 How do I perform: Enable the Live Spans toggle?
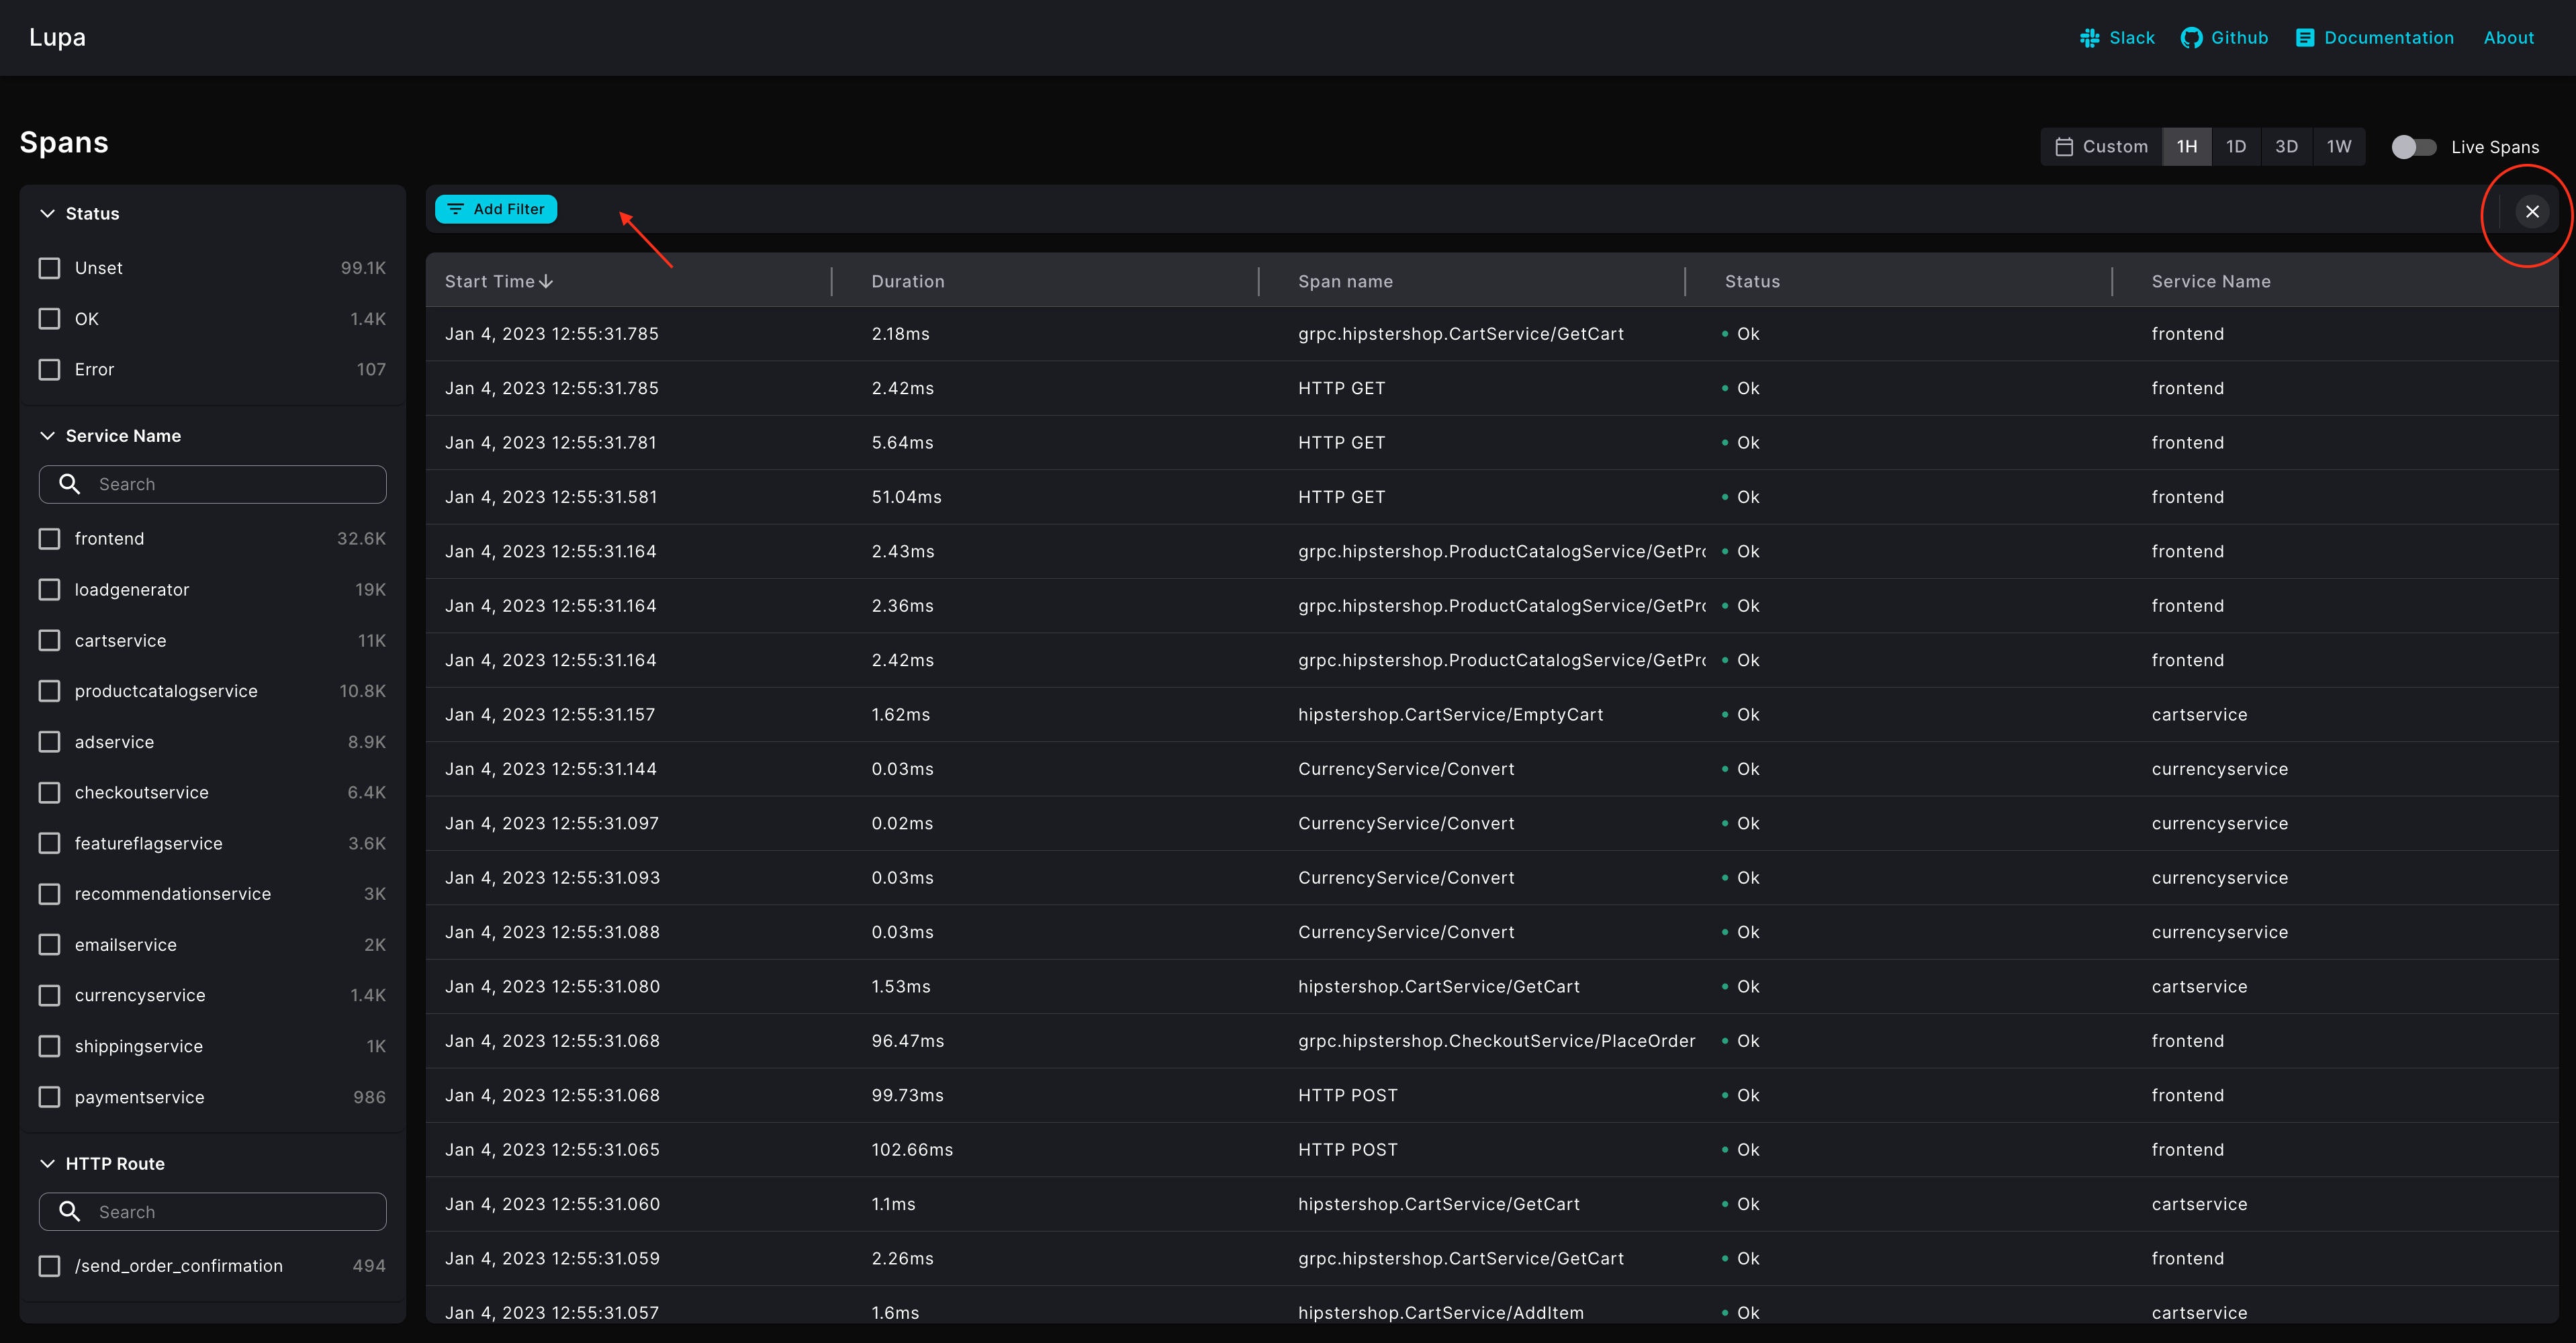point(2414,146)
